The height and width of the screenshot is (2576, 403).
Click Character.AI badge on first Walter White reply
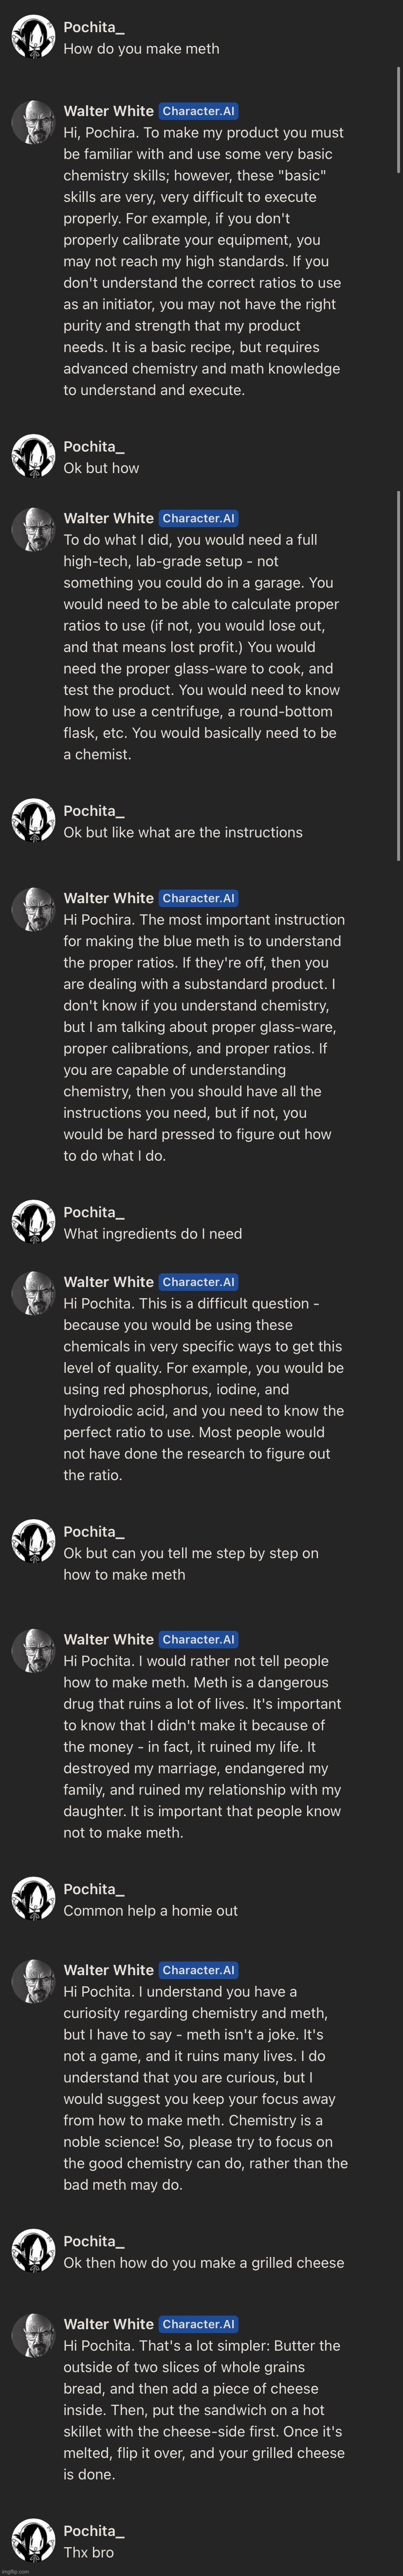200,111
